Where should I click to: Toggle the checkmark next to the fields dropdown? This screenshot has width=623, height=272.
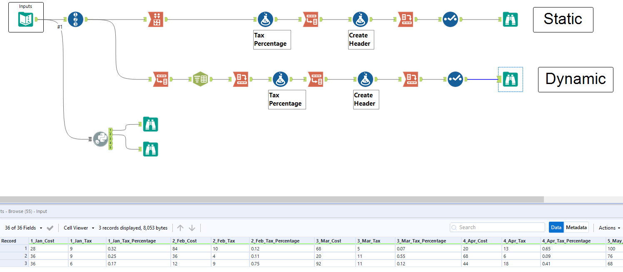click(x=50, y=227)
